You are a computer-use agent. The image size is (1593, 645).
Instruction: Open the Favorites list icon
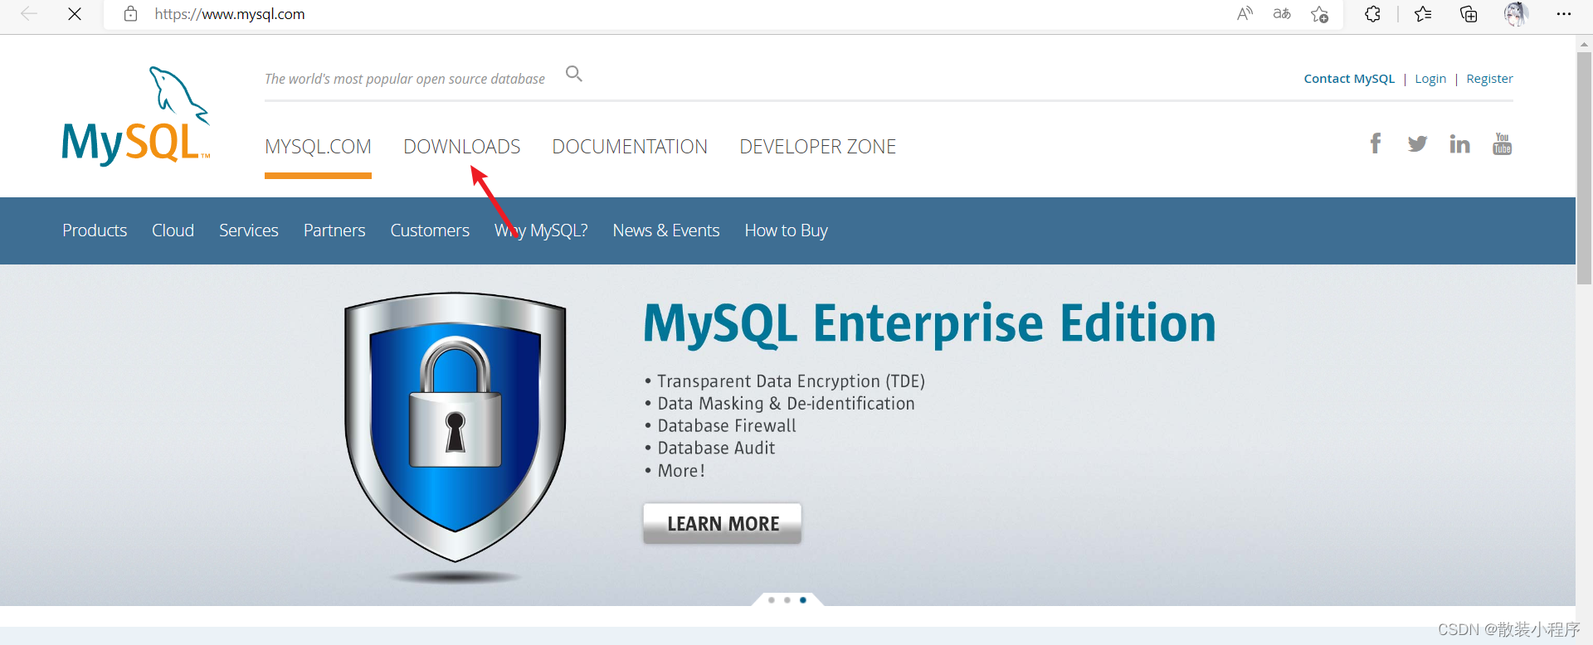[x=1423, y=14]
